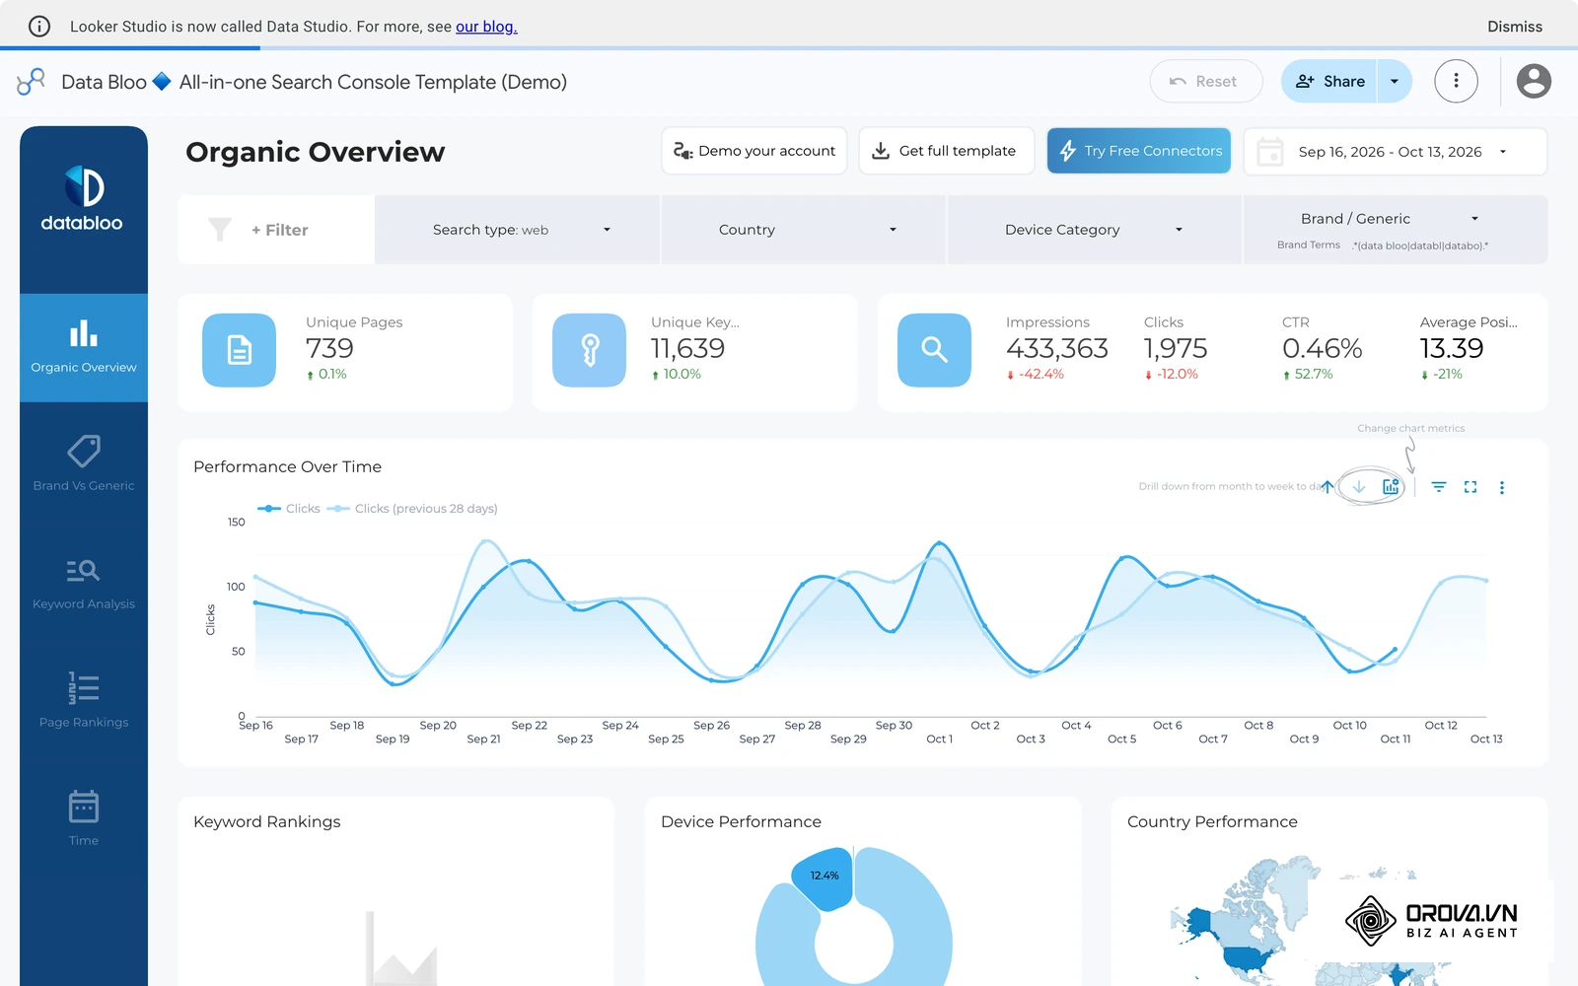Click the Impressions value 433,363

tap(1057, 348)
